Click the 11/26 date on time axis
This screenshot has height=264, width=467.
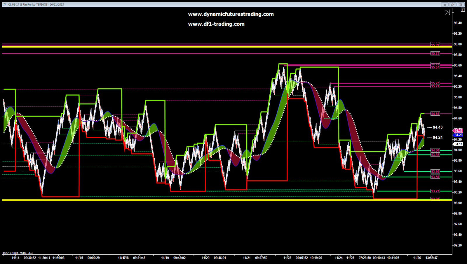[x=417, y=258]
